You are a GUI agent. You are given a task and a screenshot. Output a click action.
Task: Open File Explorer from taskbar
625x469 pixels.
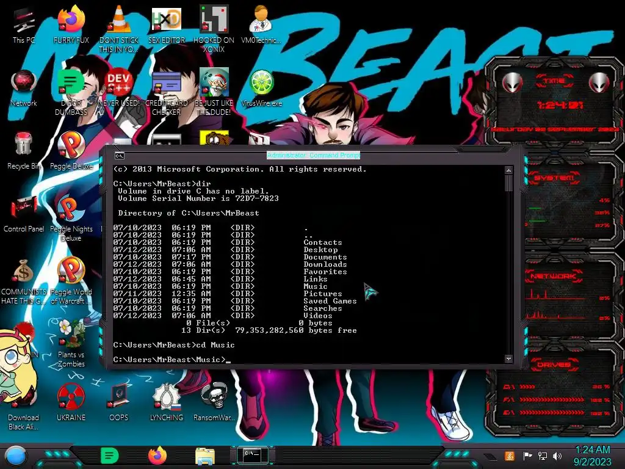pos(205,456)
